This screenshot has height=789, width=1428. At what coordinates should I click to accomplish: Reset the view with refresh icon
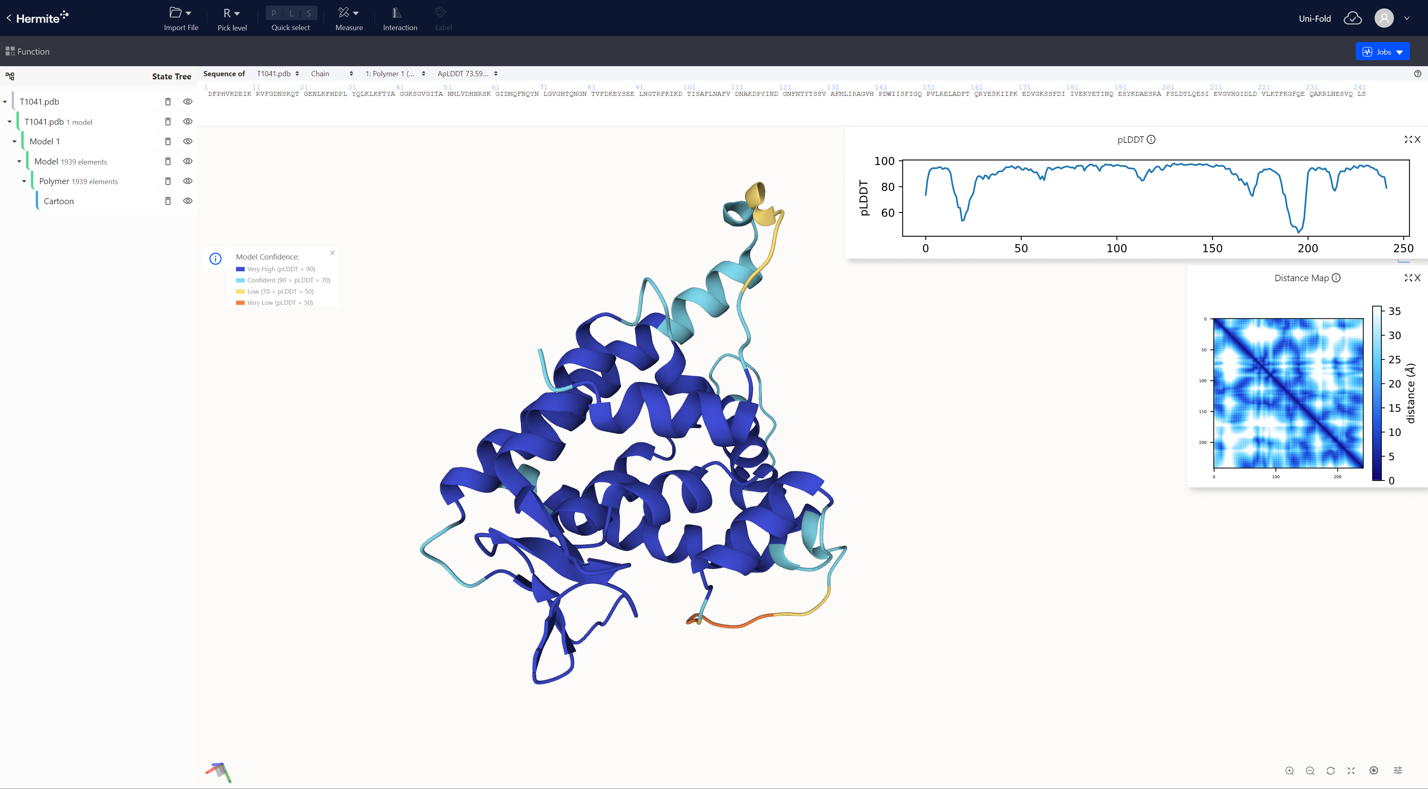1330,771
